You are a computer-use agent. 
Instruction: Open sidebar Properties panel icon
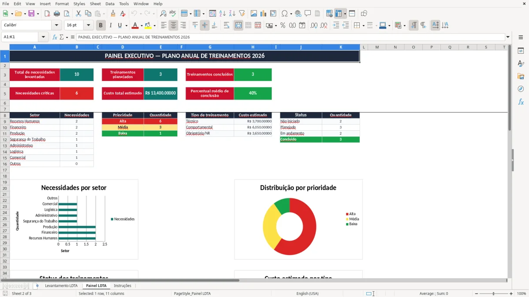521,51
